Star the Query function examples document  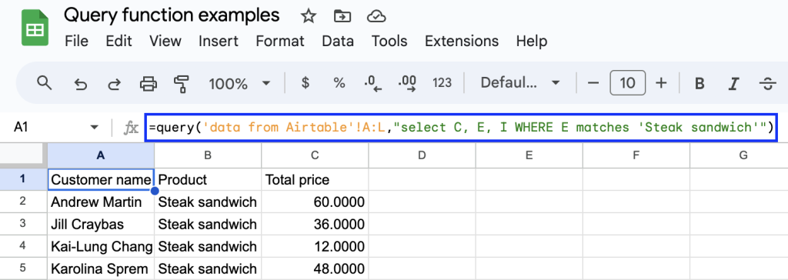click(x=308, y=17)
